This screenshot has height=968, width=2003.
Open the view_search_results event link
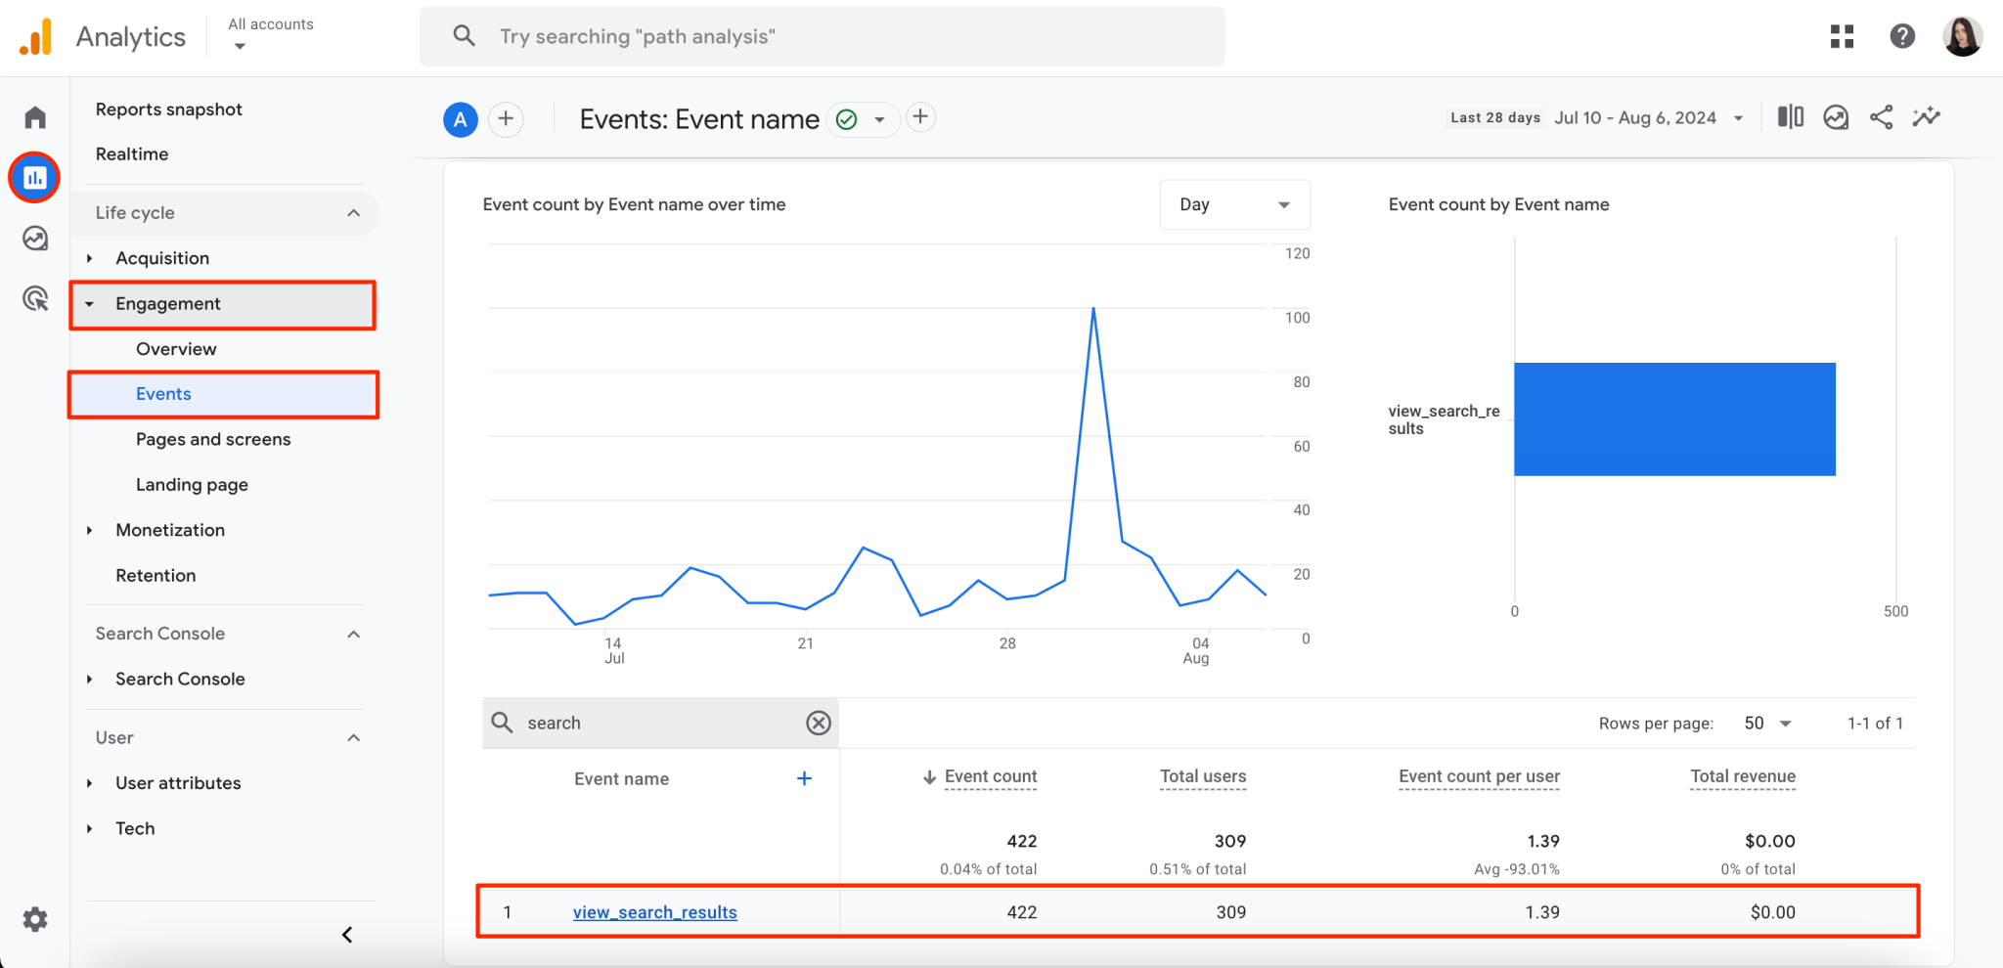(x=654, y=911)
